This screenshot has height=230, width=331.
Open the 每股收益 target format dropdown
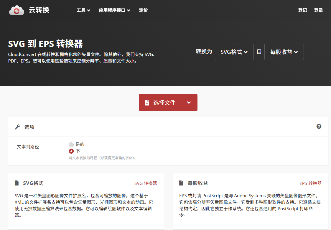point(284,52)
